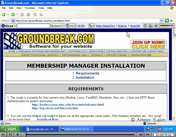Click the page scrollbar down arrow
176x137 pixels.
(174, 118)
